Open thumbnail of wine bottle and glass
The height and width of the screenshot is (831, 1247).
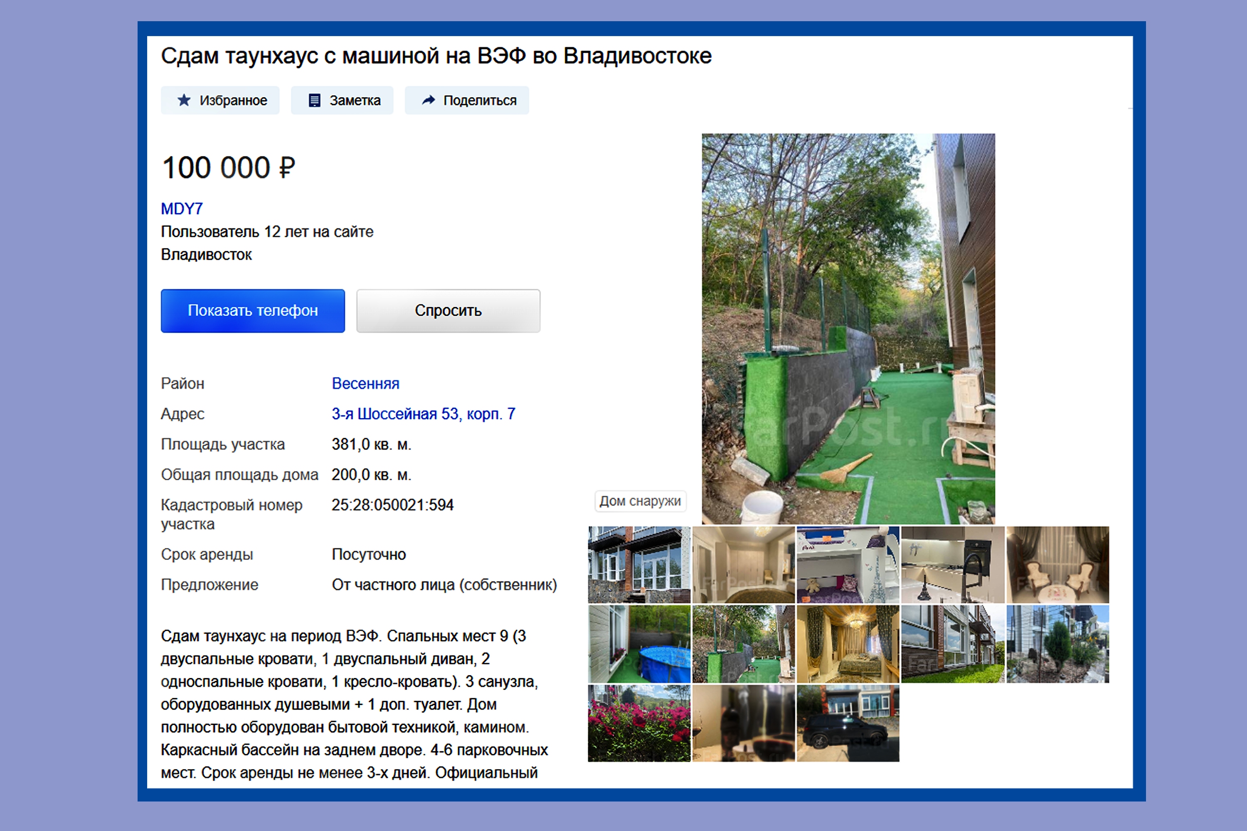[743, 723]
